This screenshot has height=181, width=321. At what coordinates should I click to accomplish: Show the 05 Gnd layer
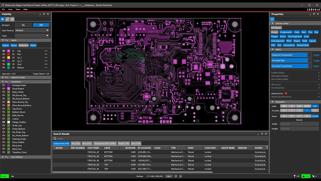coord(4,64)
